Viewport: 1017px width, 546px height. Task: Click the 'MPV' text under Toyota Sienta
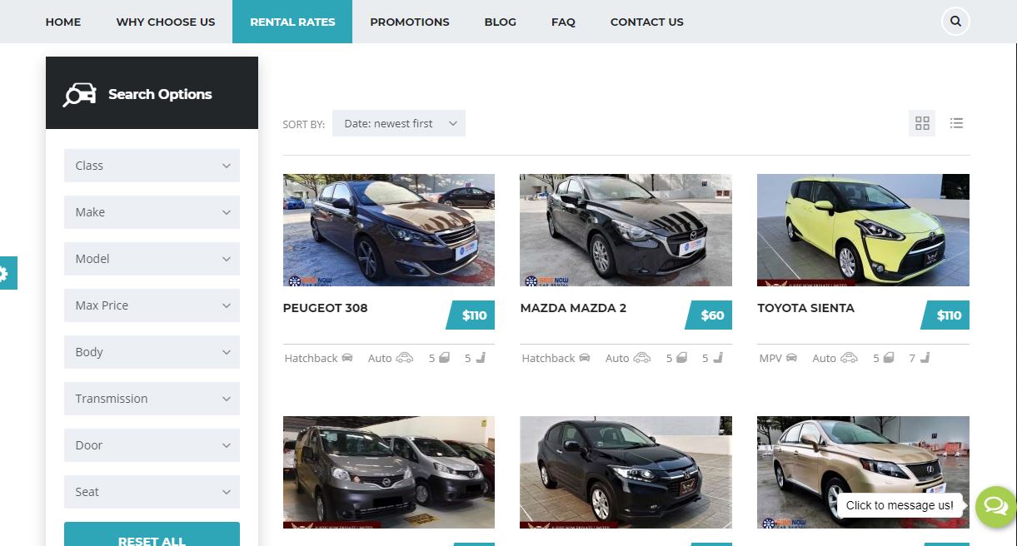pyautogui.click(x=770, y=358)
